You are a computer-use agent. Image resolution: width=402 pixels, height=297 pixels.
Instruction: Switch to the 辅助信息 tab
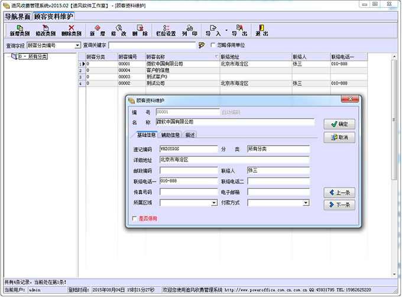(170, 135)
